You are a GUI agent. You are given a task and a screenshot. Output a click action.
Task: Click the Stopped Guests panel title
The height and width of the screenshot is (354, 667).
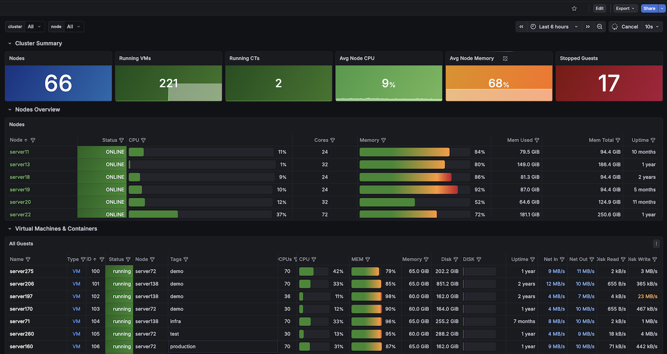tap(578, 58)
